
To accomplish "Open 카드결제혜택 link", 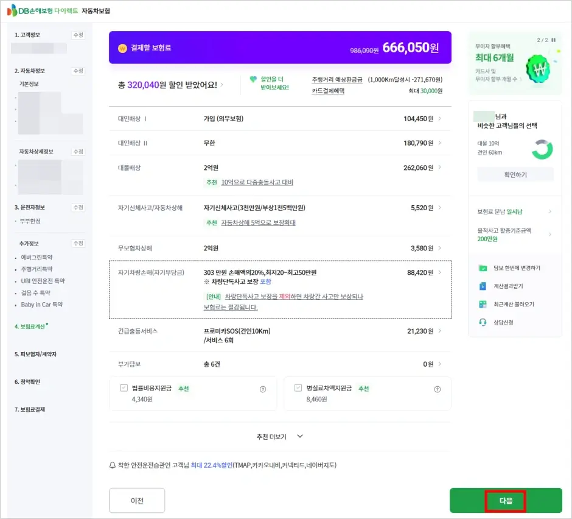I will point(328,91).
